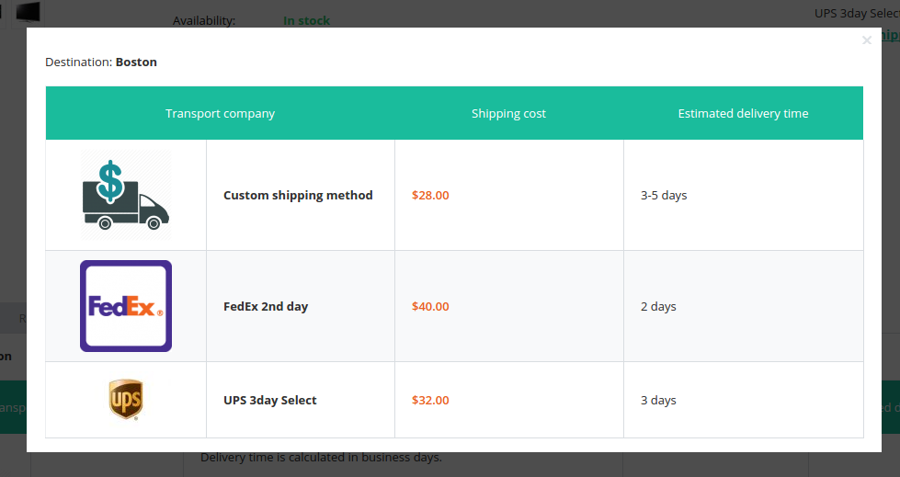Click the FedEx logo

tap(126, 306)
